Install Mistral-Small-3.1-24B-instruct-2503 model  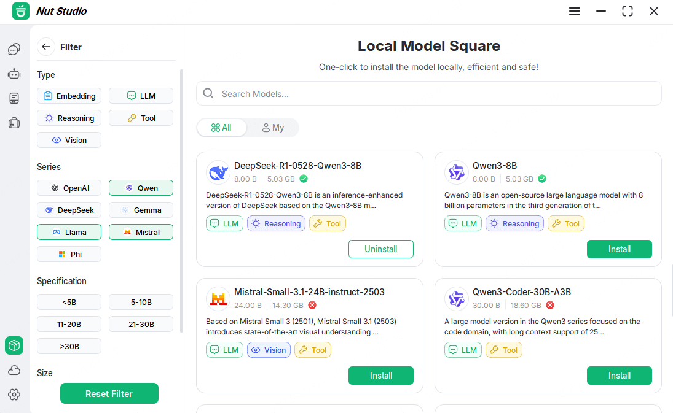[x=380, y=376]
